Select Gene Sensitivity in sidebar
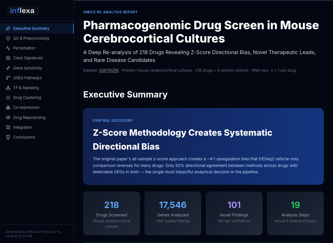Viewport: 333px width, 243px height. click(37, 68)
